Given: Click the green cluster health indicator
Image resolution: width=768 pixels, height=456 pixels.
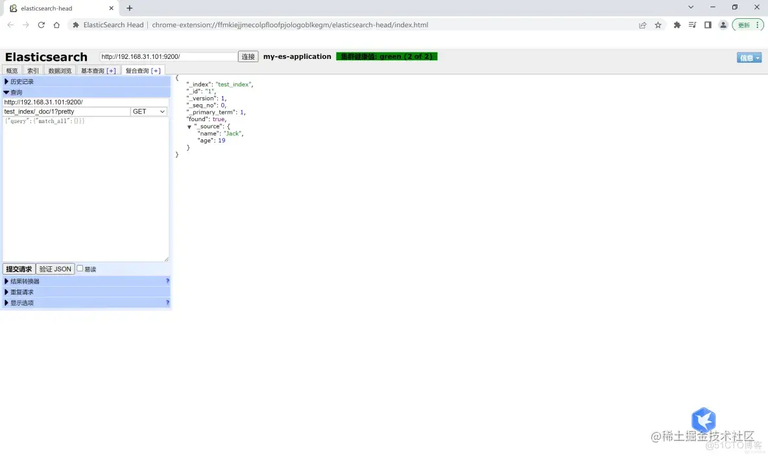Looking at the screenshot, I should [387, 57].
